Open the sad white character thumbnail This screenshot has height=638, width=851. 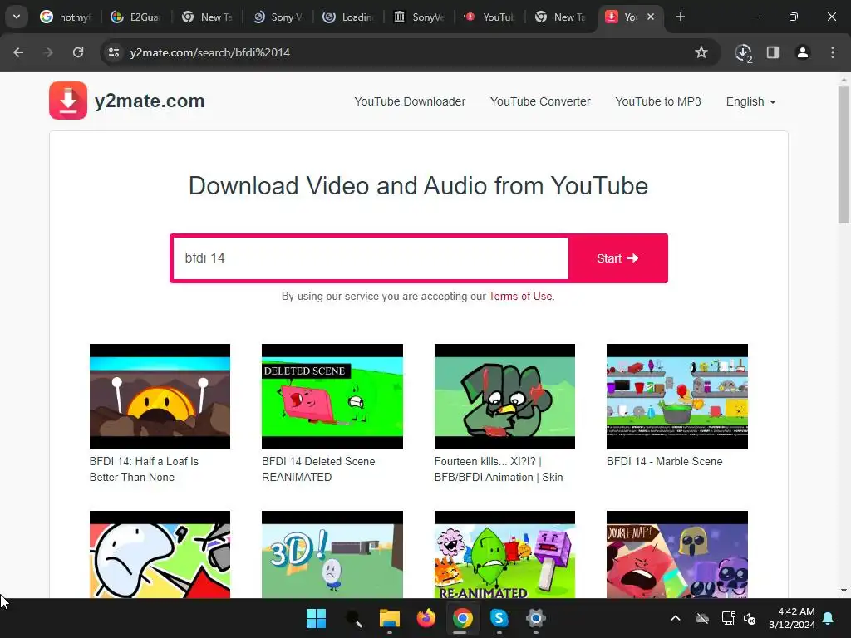pos(160,554)
